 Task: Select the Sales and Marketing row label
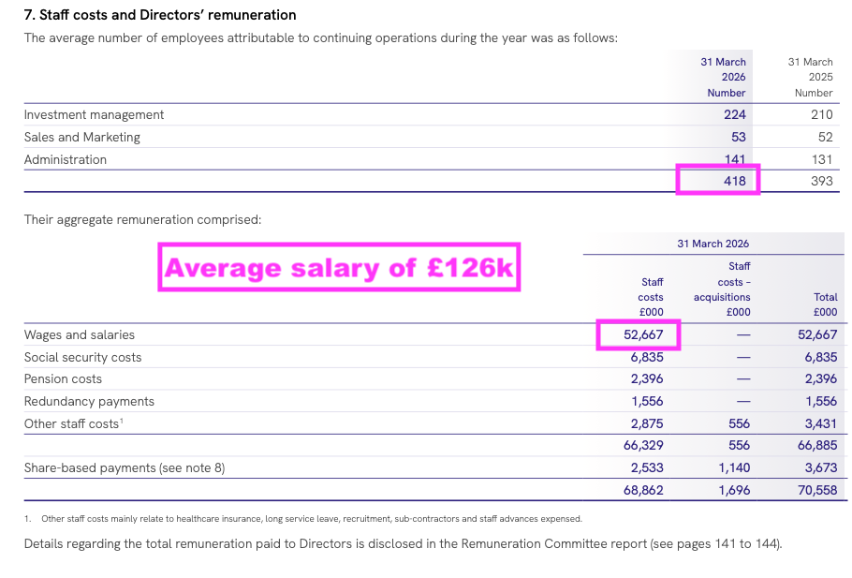coord(82,137)
